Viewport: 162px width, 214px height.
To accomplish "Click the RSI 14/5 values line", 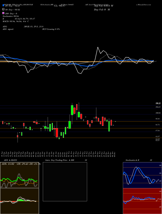I will tap(19, 19).
